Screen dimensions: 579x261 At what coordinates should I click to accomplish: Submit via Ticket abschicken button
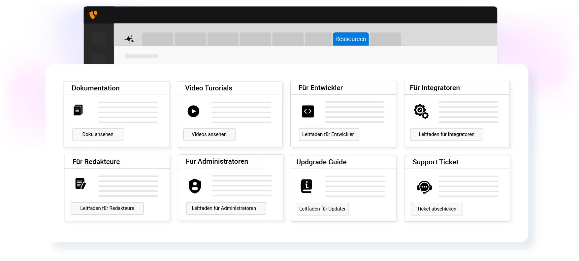coord(437,209)
